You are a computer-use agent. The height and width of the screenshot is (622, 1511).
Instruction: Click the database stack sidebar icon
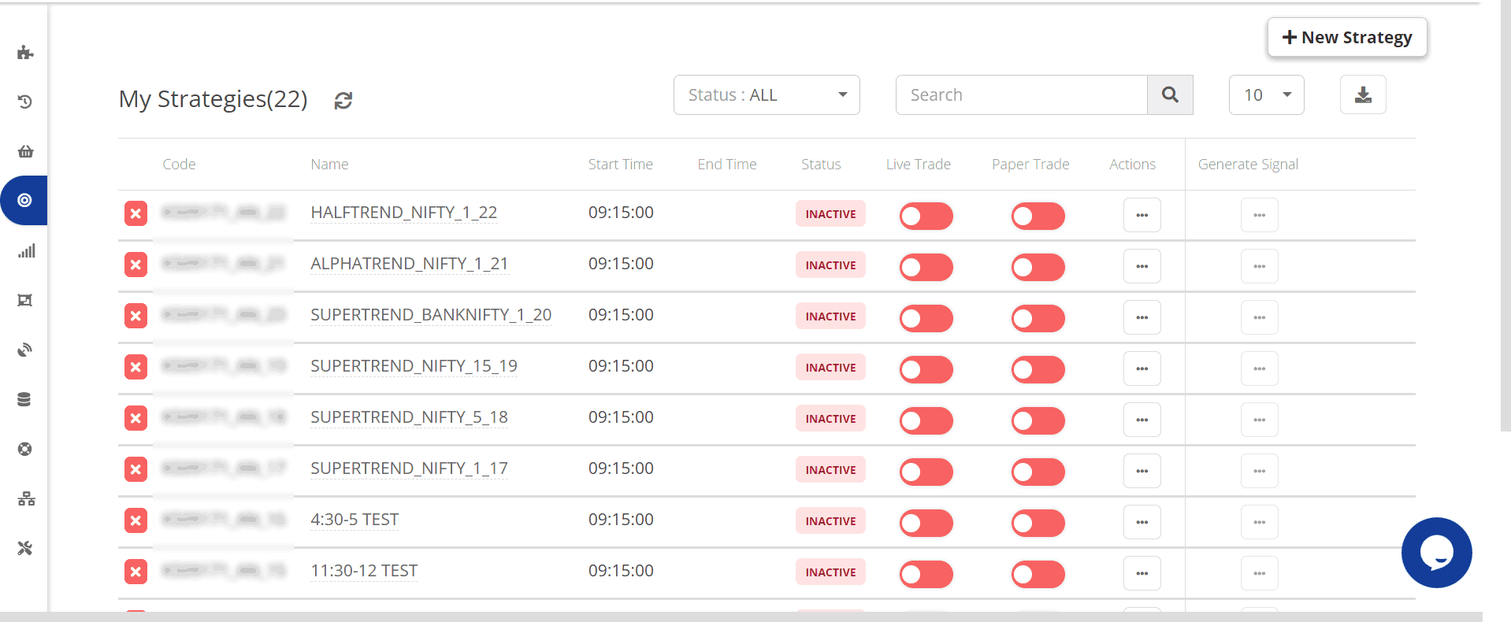(24, 399)
